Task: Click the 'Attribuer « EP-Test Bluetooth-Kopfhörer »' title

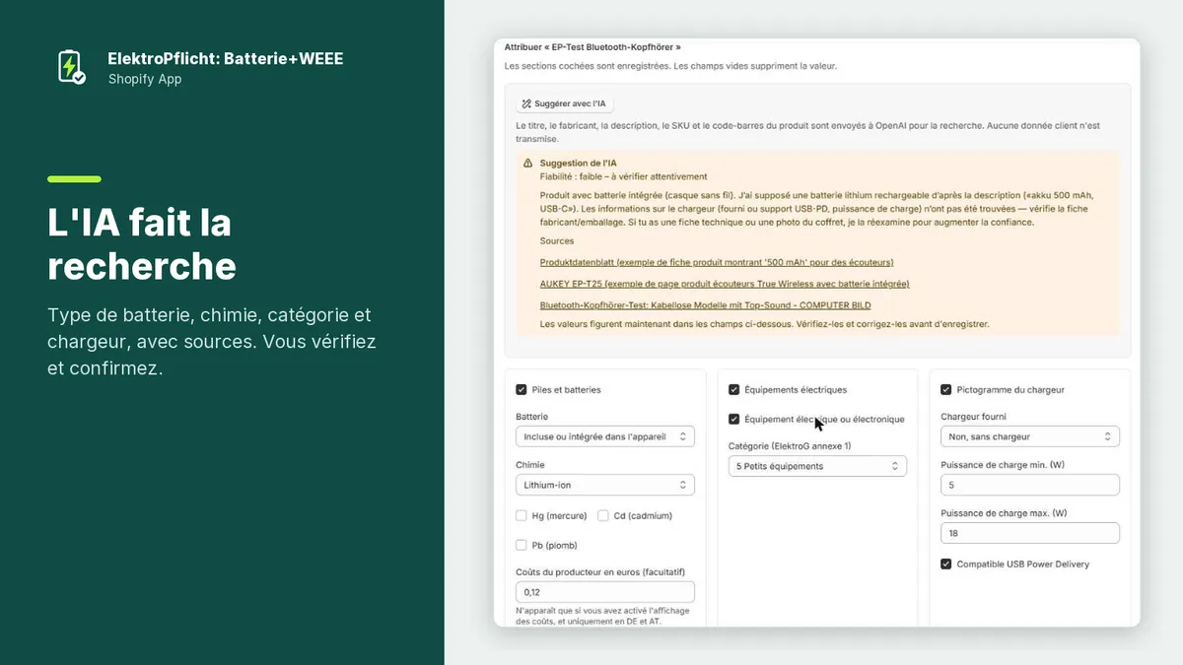Action: 592,46
